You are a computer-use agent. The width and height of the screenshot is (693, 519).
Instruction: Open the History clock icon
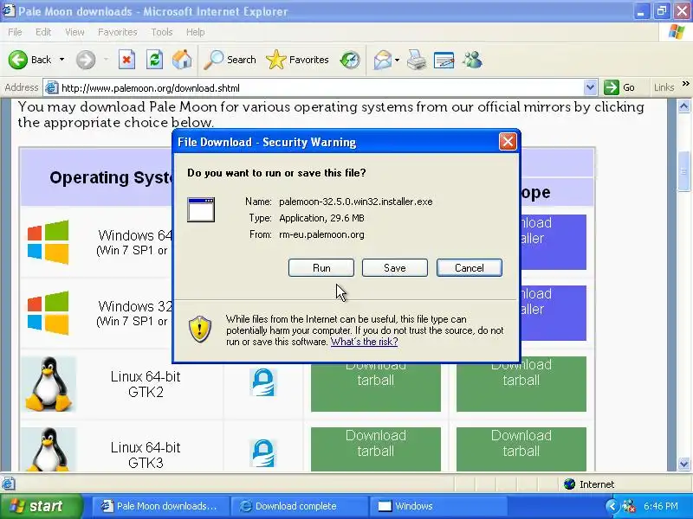(x=350, y=60)
